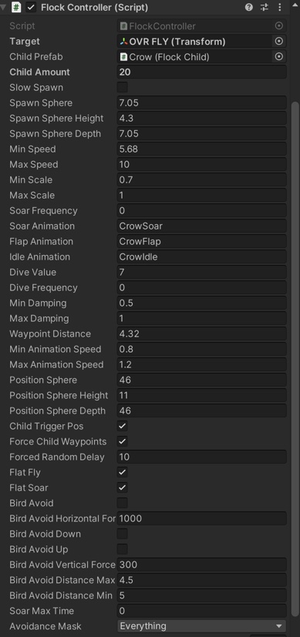Click C# script icon in header
This screenshot has width=300, height=637.
16,7
